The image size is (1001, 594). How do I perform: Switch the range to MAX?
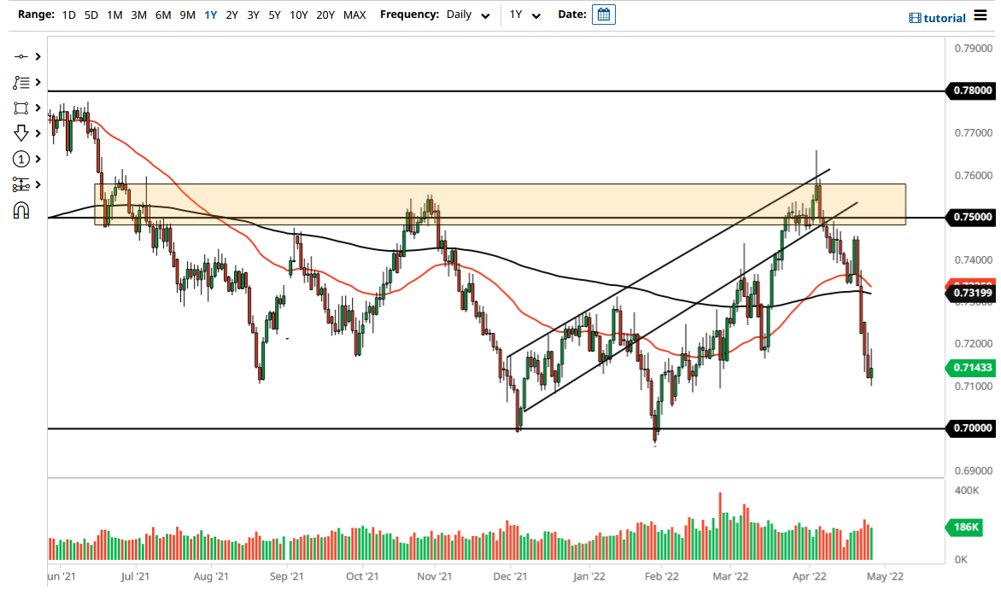(x=354, y=15)
